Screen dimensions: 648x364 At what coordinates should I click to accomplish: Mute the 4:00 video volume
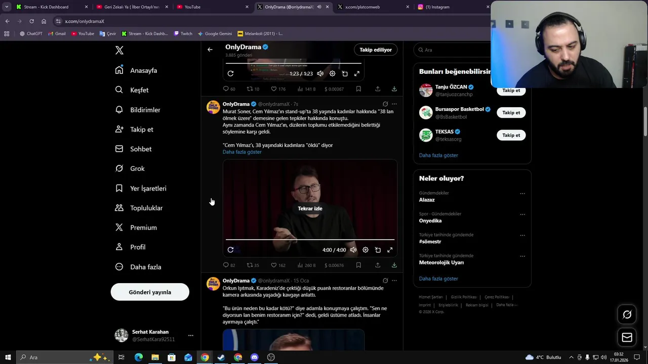tap(353, 250)
